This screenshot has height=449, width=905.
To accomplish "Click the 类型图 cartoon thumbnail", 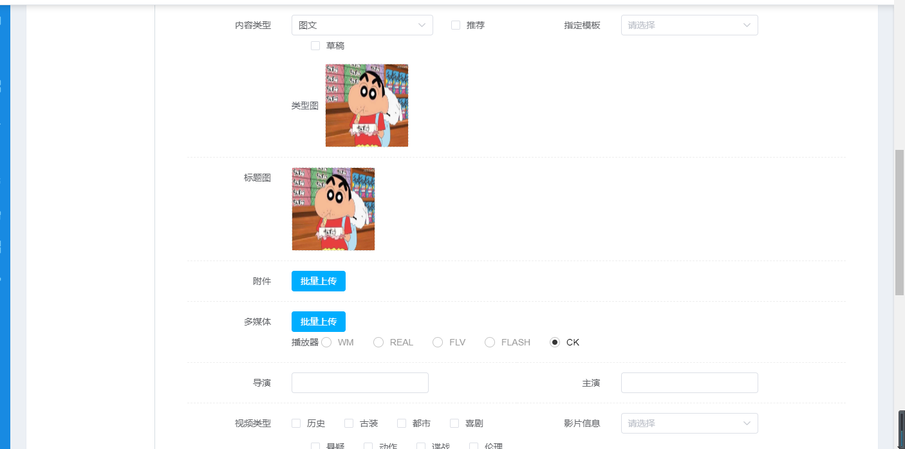I will click(x=367, y=105).
